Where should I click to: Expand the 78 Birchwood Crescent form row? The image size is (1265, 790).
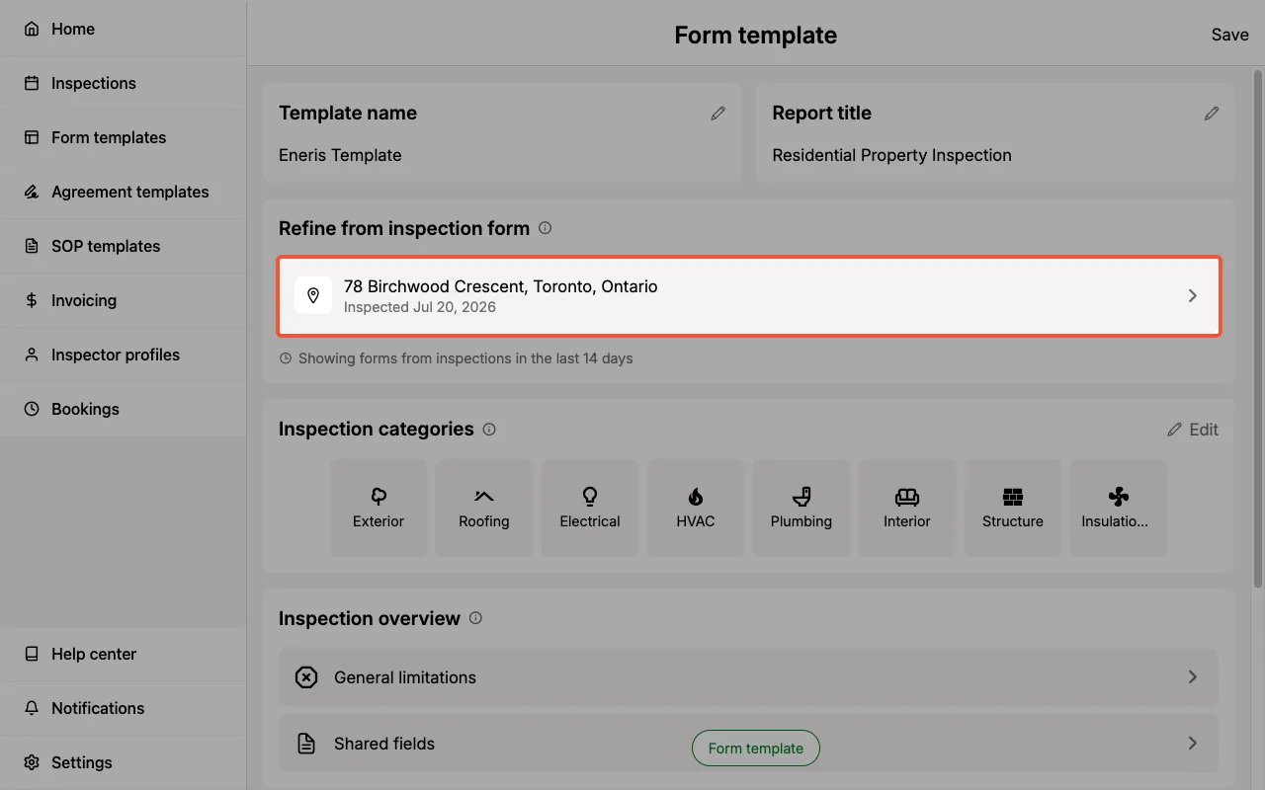click(749, 296)
